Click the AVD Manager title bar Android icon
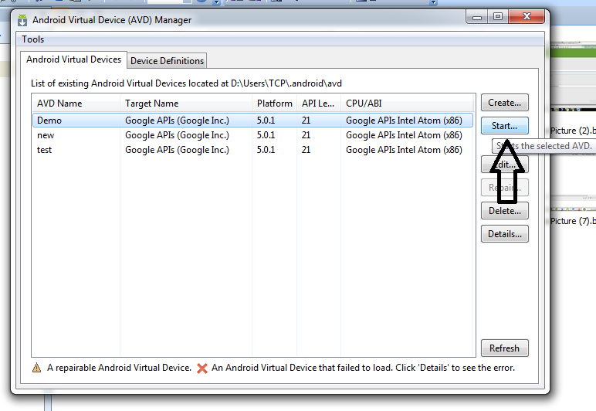This screenshot has height=411, width=596. tap(22, 20)
